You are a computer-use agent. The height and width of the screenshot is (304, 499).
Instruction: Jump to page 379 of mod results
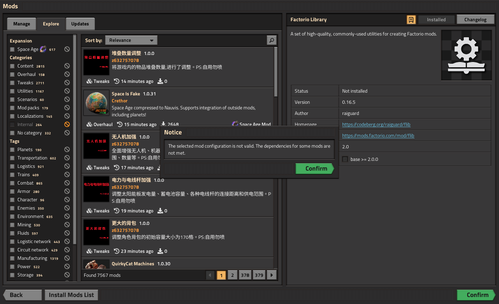(259, 275)
